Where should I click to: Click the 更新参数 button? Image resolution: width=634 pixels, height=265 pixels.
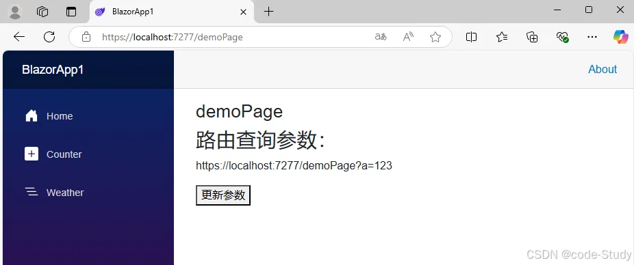click(223, 195)
